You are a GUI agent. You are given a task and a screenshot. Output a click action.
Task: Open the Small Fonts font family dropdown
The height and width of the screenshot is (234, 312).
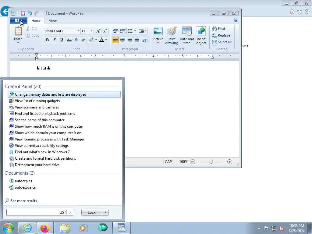click(78, 31)
